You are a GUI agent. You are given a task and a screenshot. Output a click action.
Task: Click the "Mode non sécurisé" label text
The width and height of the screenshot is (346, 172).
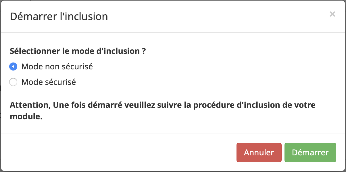click(x=57, y=67)
